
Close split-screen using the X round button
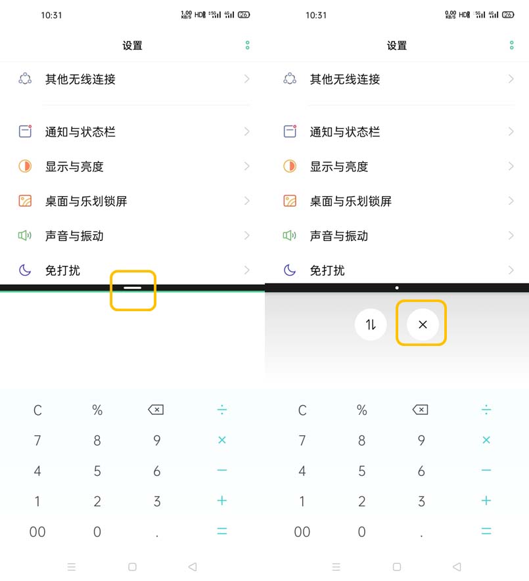pos(423,324)
